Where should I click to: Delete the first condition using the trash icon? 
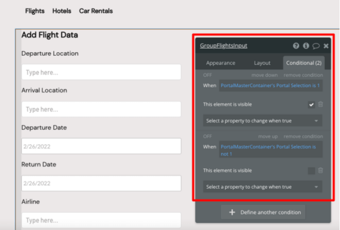pos(321,104)
